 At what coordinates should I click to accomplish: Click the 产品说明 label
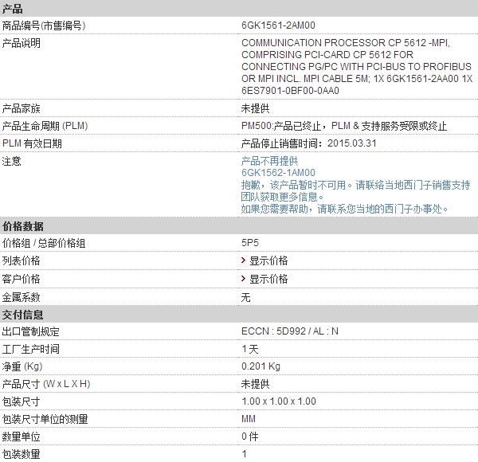coord(21,43)
